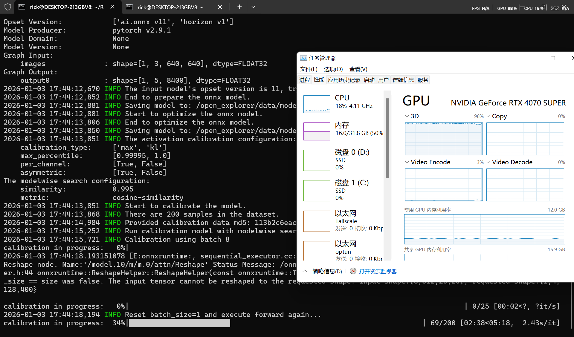Image resolution: width=574 pixels, height=337 pixels.
Task: Open the Video Encode engine dropdown
Action: (407, 162)
